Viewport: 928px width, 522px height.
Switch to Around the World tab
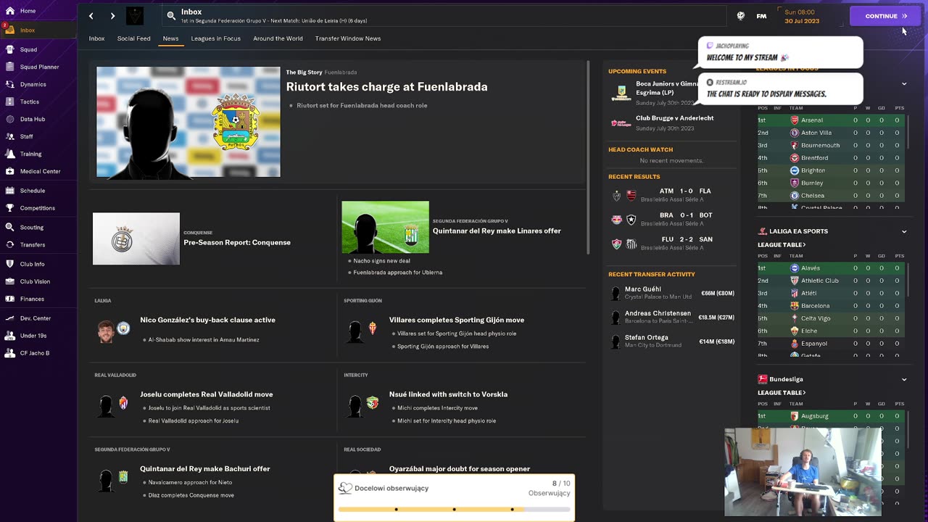278,38
